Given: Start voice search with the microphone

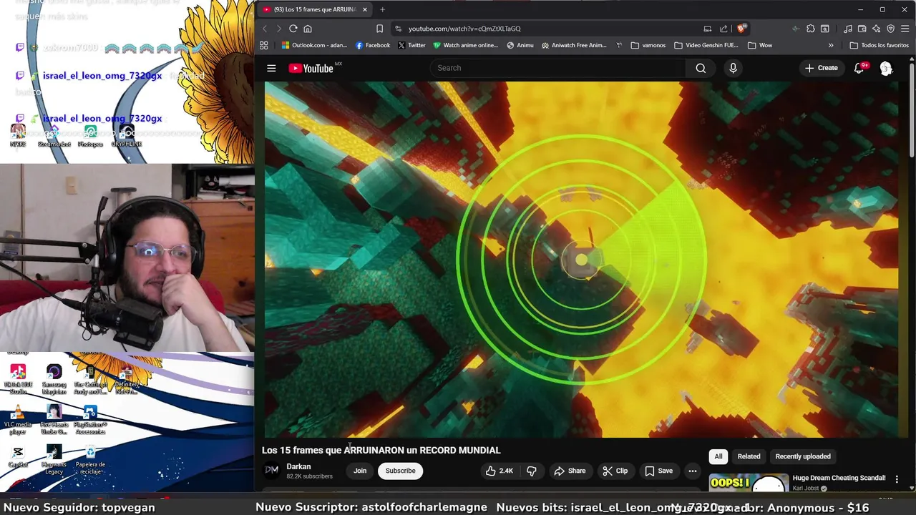Looking at the screenshot, I should tap(733, 68).
